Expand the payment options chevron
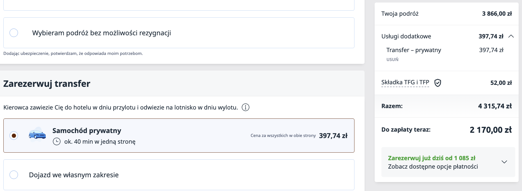 pyautogui.click(x=504, y=162)
